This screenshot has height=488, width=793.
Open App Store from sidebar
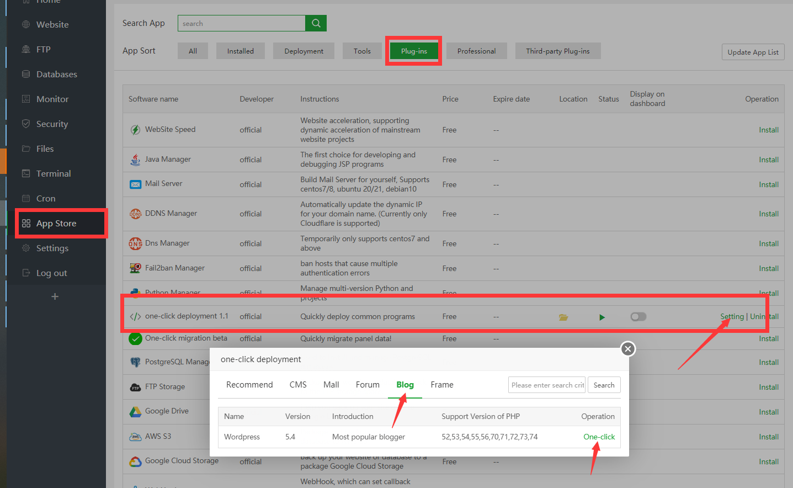tap(56, 224)
